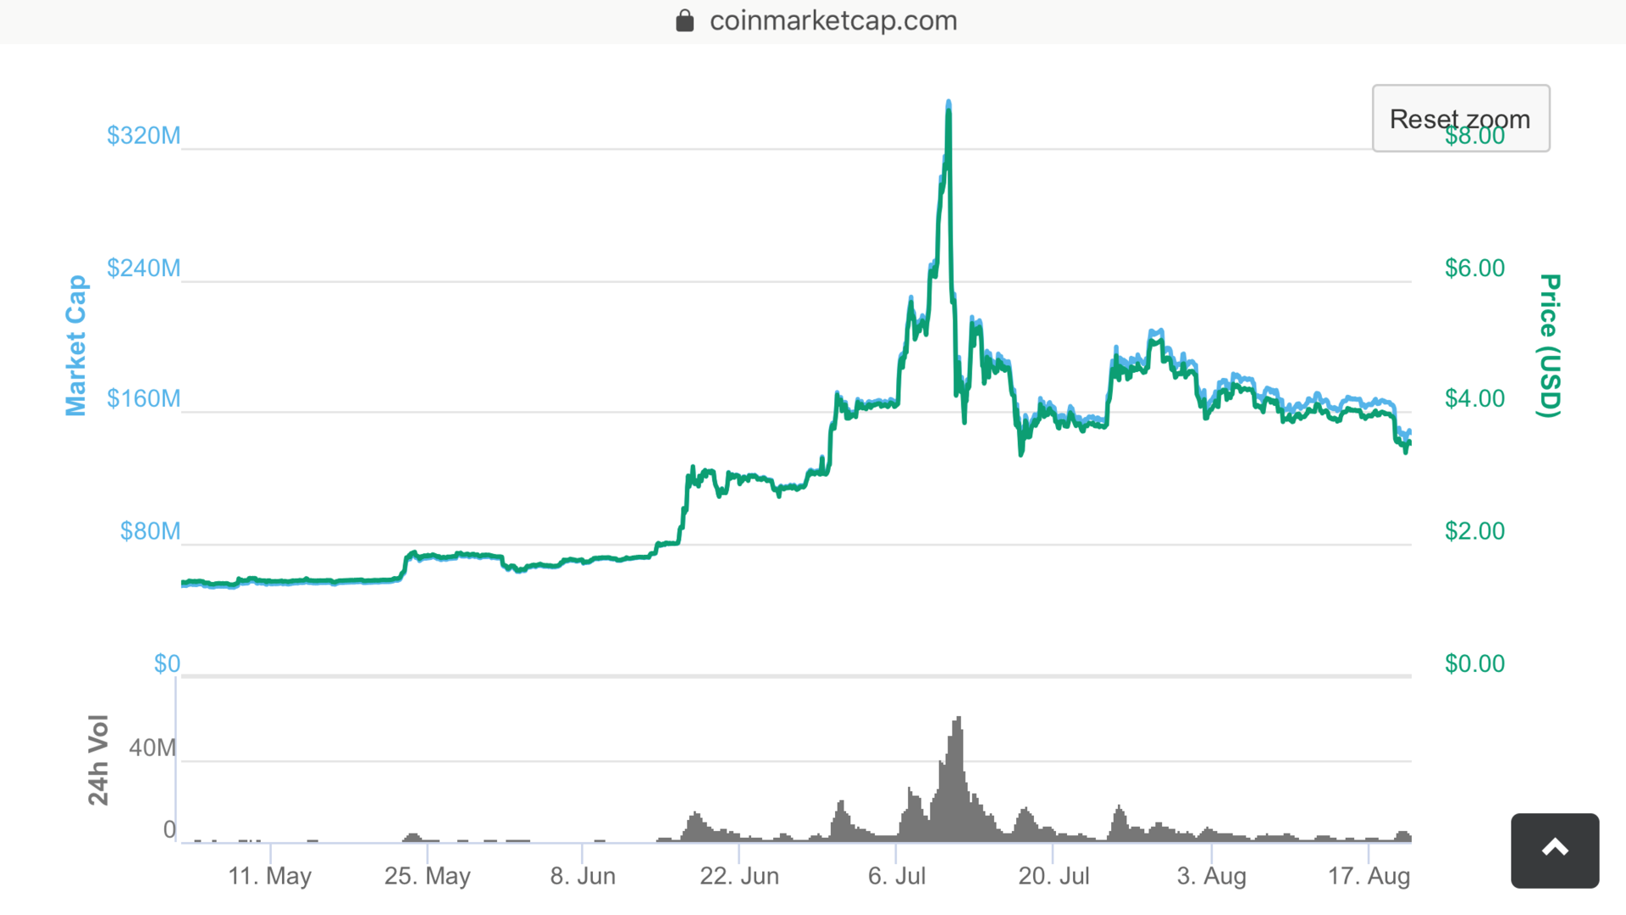Click the 8. Jun date label
Image resolution: width=1626 pixels, height=915 pixels.
[x=583, y=876]
